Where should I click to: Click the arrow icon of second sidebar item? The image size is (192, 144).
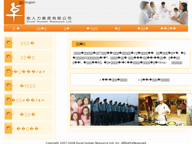tap(8, 57)
